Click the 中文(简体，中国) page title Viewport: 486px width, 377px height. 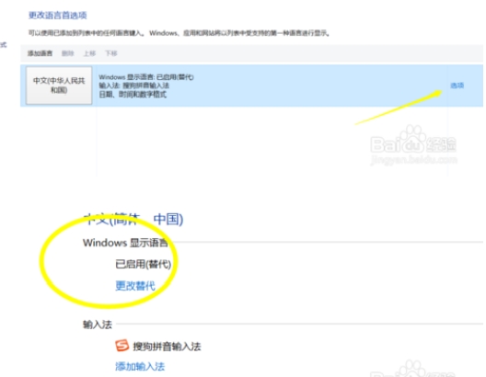coord(133,219)
